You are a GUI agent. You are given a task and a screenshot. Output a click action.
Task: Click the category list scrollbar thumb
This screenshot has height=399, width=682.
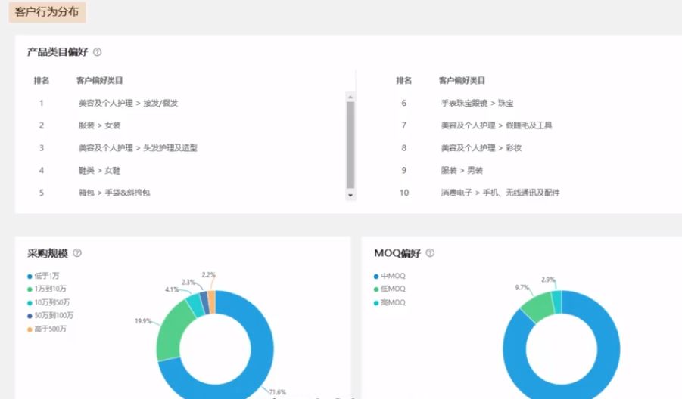(x=350, y=145)
